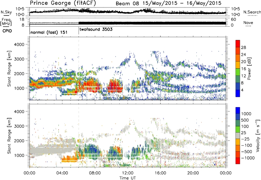Click the 'Velocity [m s-1]' colorbar label

258,135
